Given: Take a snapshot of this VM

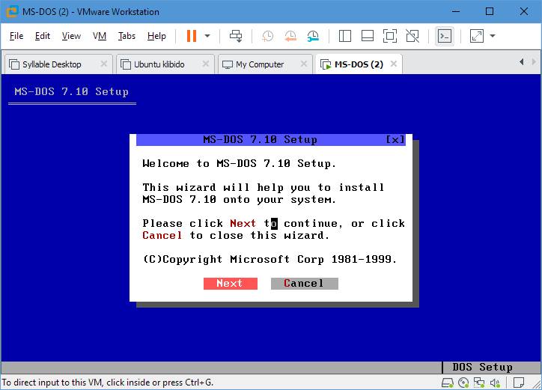Looking at the screenshot, I should click(267, 36).
